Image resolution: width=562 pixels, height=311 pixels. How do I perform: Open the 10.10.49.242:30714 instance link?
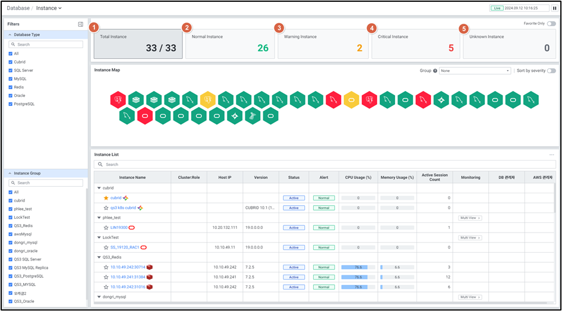click(128, 268)
